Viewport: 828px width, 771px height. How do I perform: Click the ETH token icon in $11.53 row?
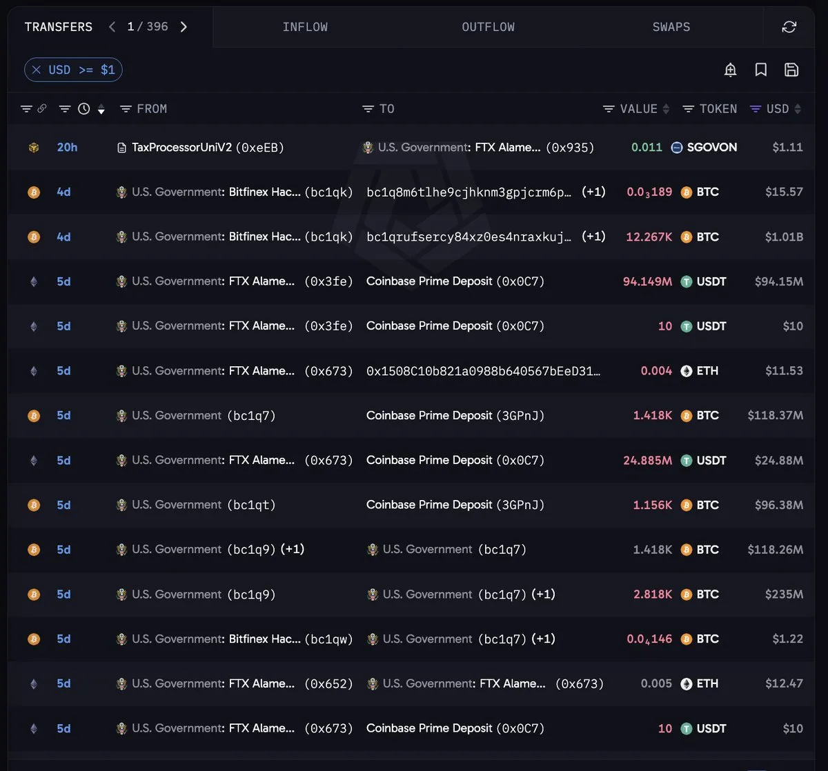(x=687, y=371)
